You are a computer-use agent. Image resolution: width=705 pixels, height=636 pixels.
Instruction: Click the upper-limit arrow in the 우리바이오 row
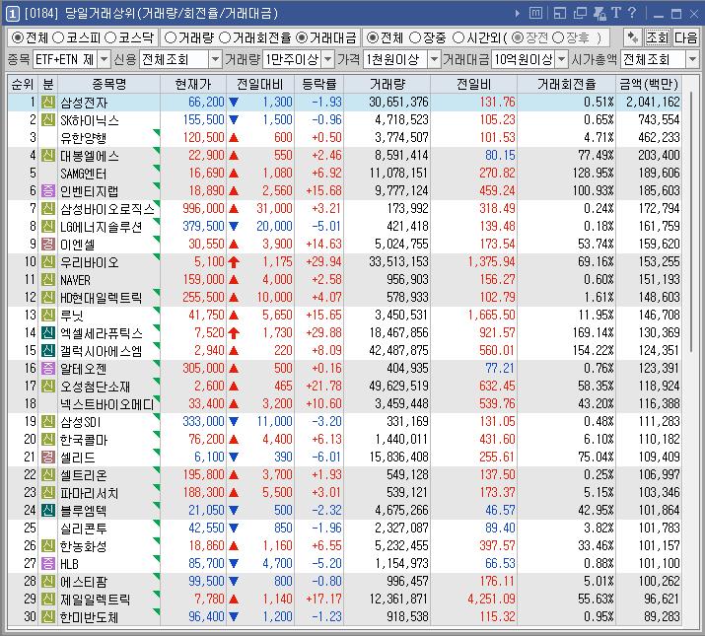pos(234,261)
